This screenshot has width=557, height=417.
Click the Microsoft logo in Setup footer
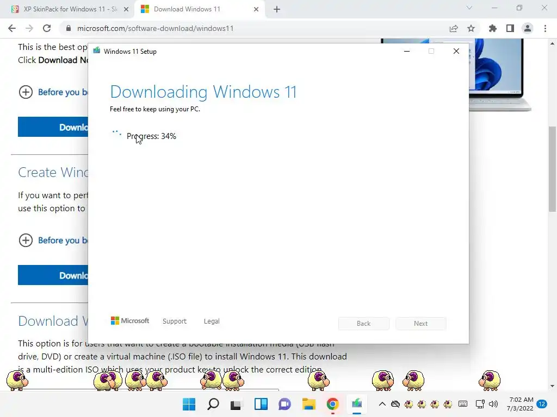tap(130, 321)
